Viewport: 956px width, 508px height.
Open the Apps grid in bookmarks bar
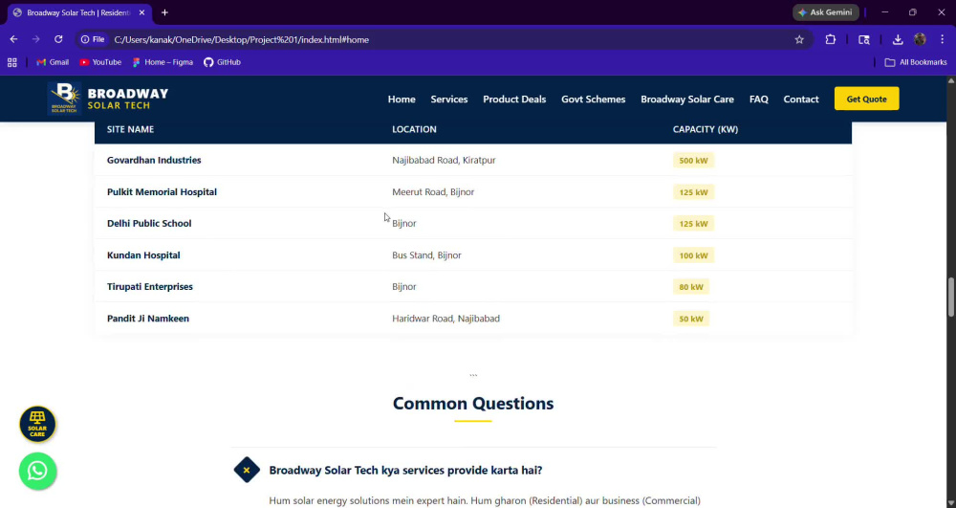coord(12,62)
